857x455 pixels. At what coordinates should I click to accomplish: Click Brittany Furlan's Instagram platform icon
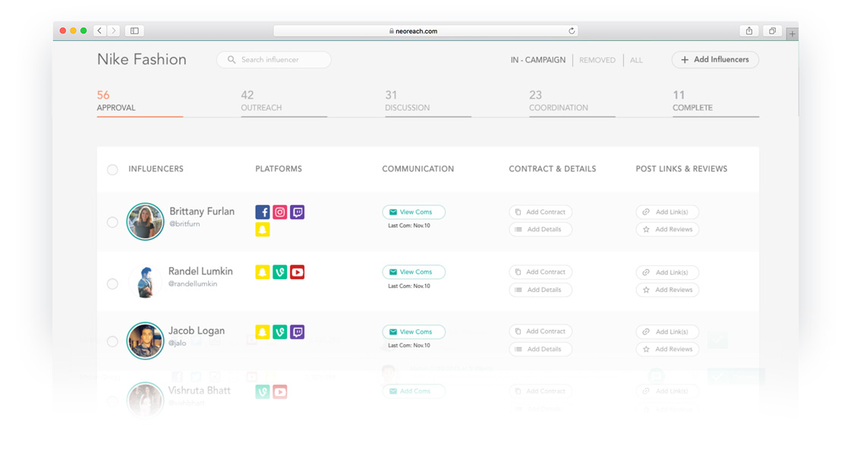coord(279,212)
